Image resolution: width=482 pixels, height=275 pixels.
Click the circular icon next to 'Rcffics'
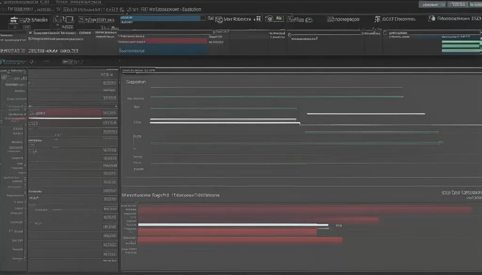309,20
